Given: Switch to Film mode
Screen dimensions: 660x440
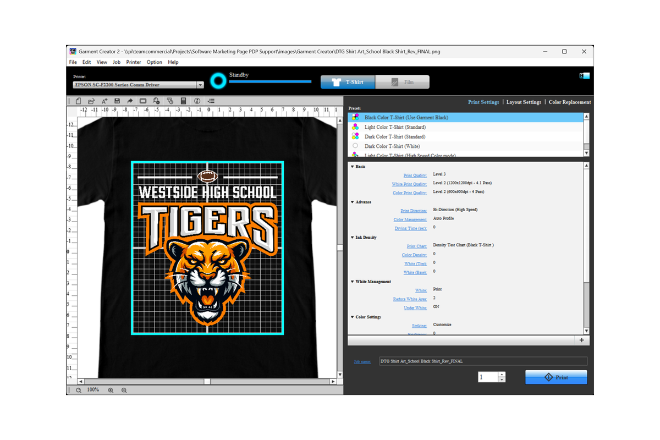Looking at the screenshot, I should point(403,82).
